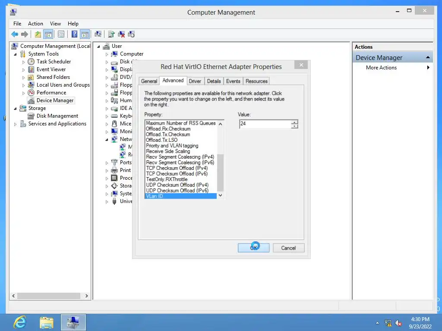Select Offload.Tx.LSO property
The height and width of the screenshot is (331, 442).
[x=161, y=140]
